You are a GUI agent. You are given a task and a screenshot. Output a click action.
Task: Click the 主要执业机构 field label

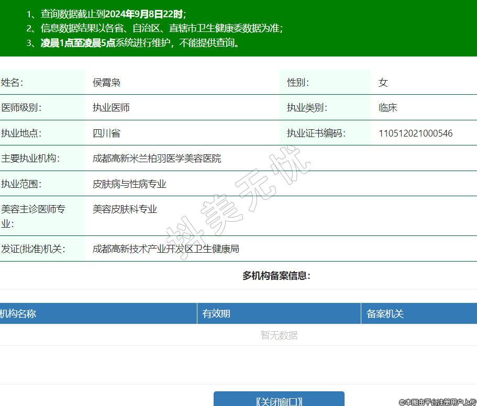[30, 159]
